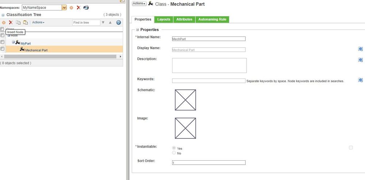
Task: Select the No radio for Instantiable
Action: (x=174, y=153)
